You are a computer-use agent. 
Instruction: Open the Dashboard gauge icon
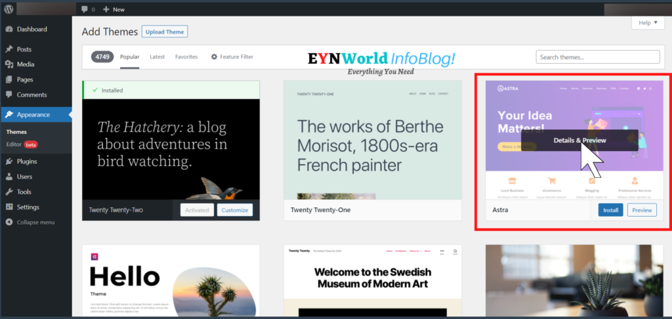point(9,29)
